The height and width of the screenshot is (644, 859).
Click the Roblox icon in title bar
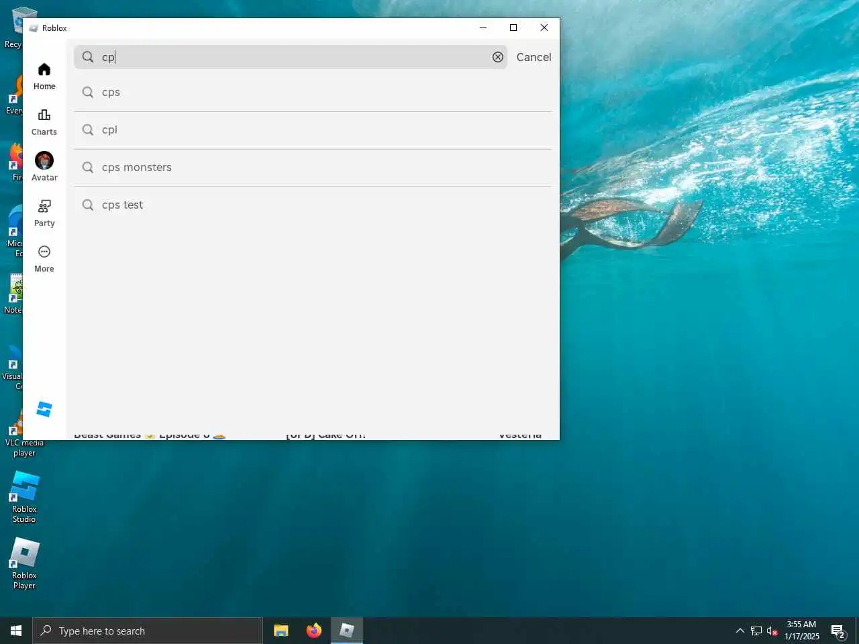coord(33,28)
